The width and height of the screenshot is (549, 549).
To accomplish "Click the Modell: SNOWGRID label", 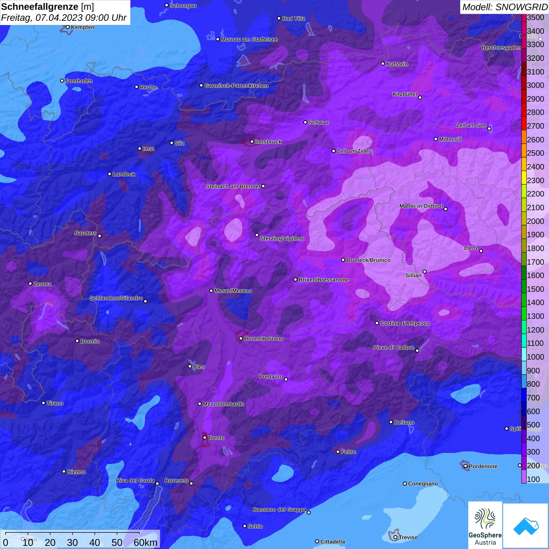I will 505,7.
